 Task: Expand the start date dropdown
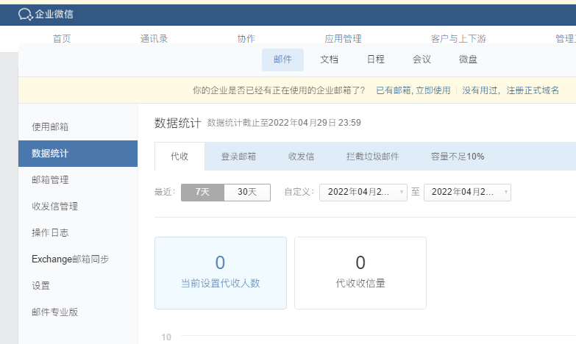coord(363,192)
